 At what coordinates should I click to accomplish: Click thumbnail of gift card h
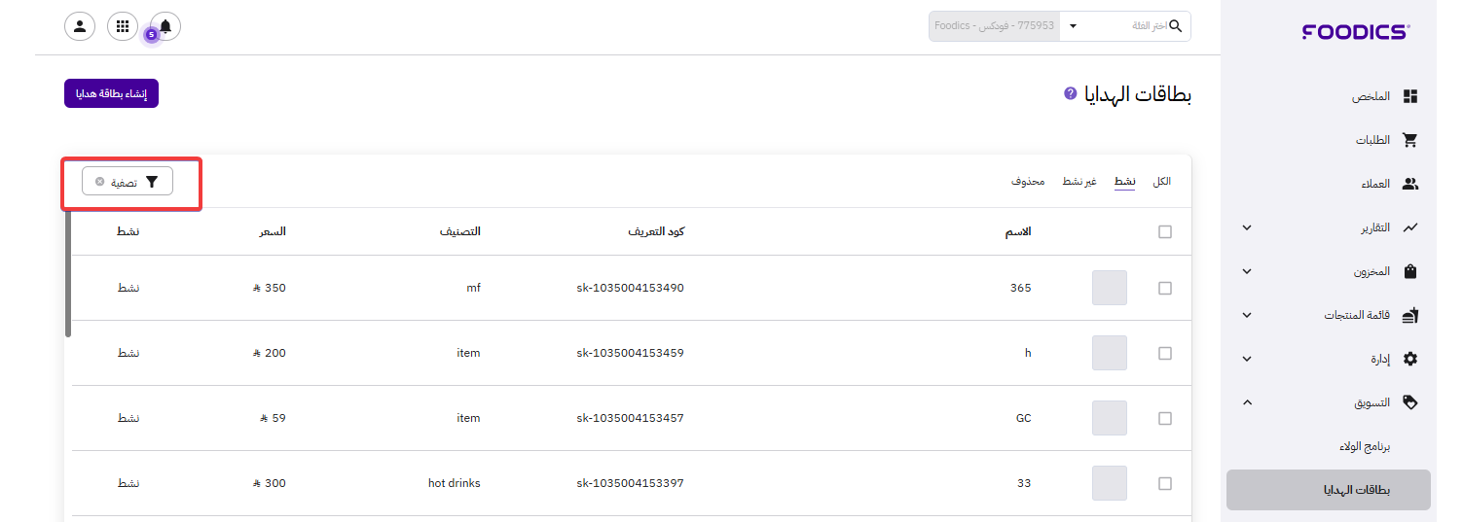tap(1110, 353)
